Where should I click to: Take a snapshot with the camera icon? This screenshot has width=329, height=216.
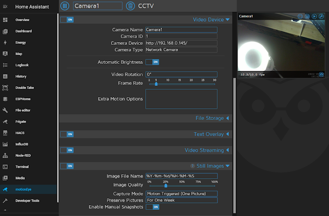[321, 74]
